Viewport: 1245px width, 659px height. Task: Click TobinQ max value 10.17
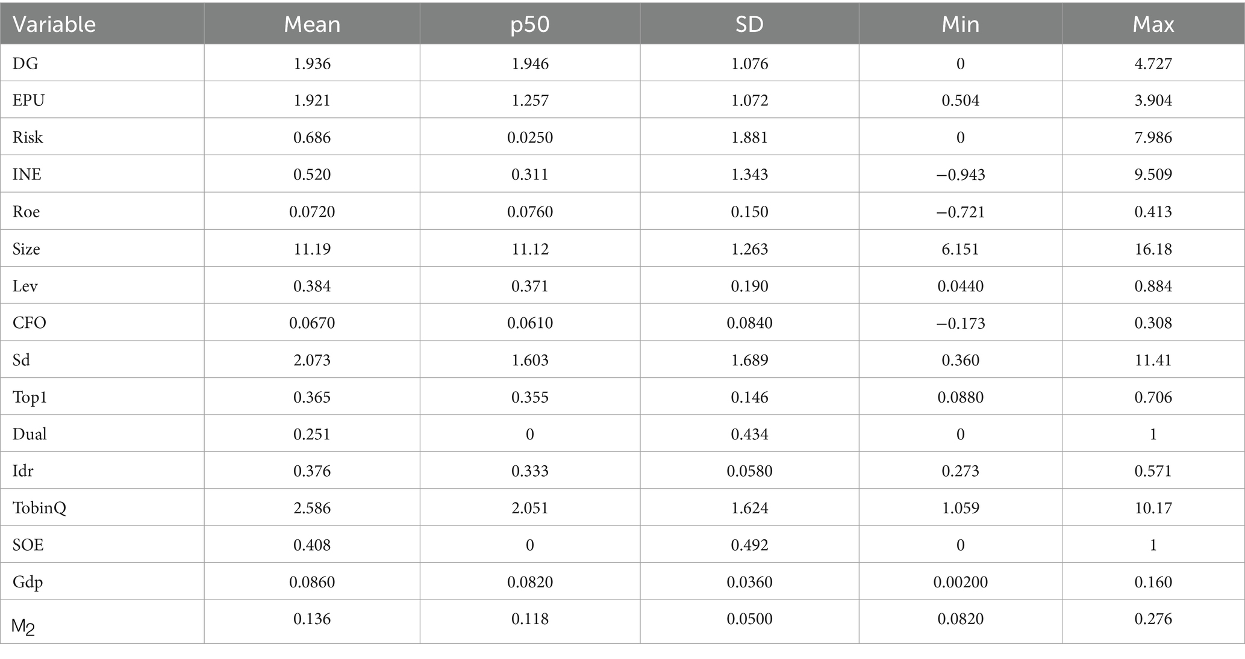1153,508
